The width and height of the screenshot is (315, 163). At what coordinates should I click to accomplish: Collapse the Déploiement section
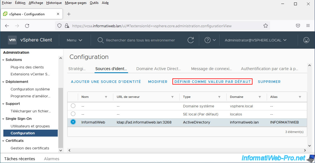3,82
